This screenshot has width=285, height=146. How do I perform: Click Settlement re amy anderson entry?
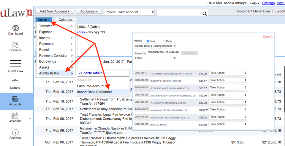tap(106, 109)
